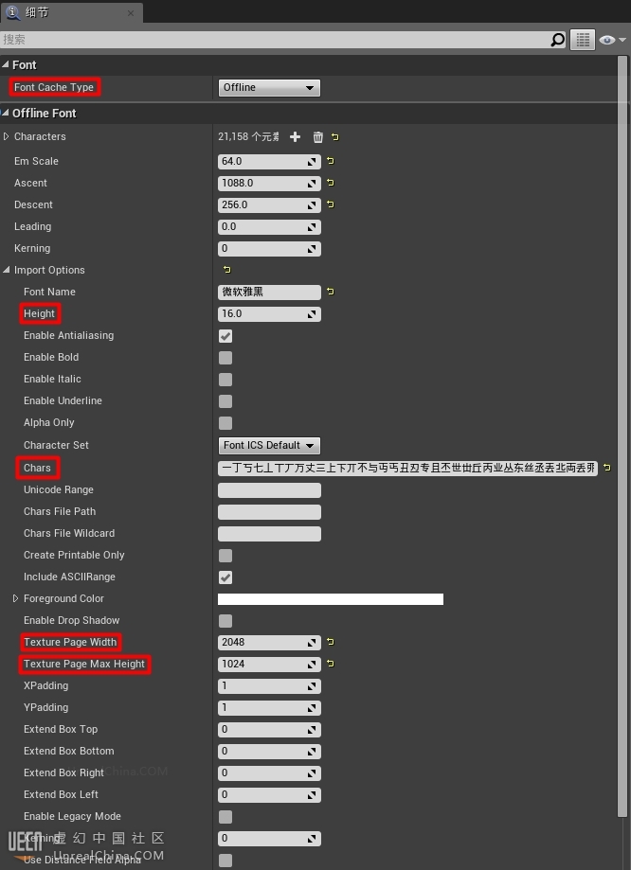The image size is (631, 870).
Task: Reset Import Options to default
Action: (x=227, y=270)
